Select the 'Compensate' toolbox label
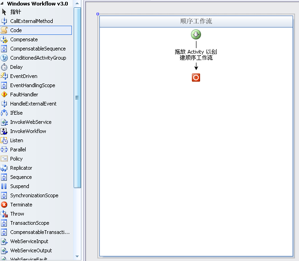The height and width of the screenshot is (261, 299). point(24,39)
